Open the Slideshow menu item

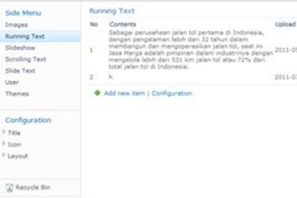click(x=20, y=48)
